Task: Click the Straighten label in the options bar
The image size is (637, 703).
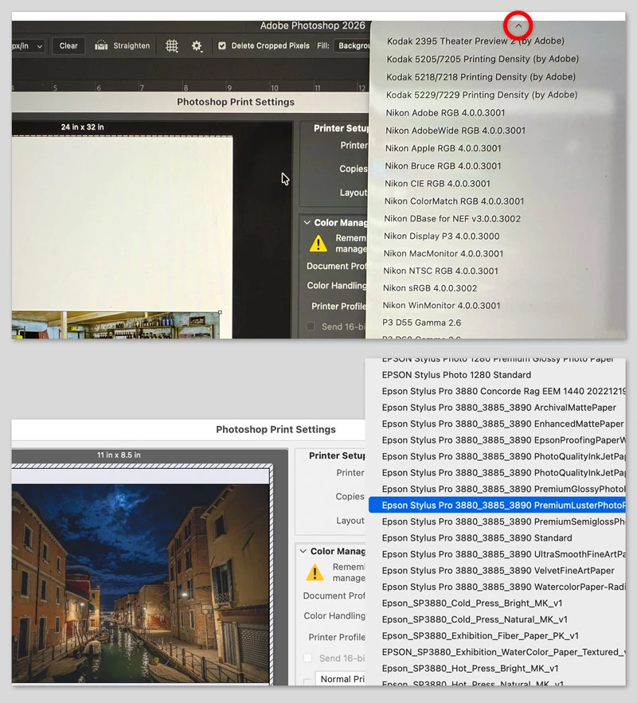Action: click(131, 45)
